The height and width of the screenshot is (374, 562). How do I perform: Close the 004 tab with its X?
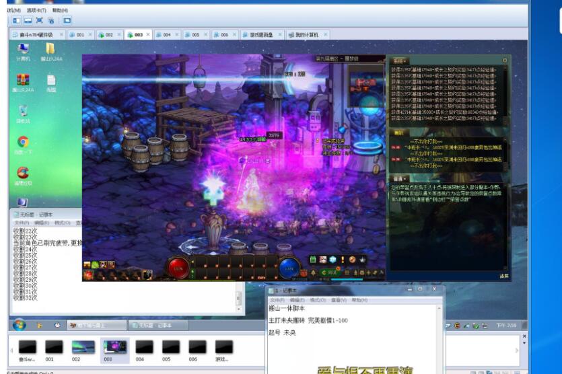[x=177, y=35]
